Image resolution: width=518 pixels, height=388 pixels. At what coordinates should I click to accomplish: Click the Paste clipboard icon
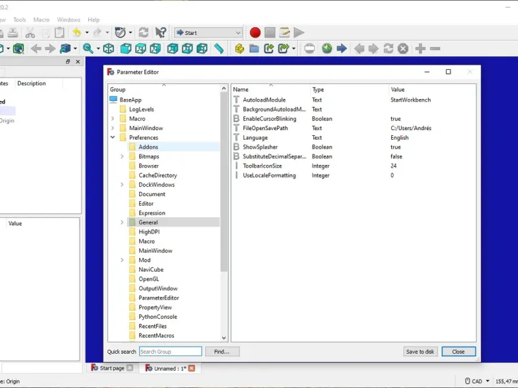(60, 32)
